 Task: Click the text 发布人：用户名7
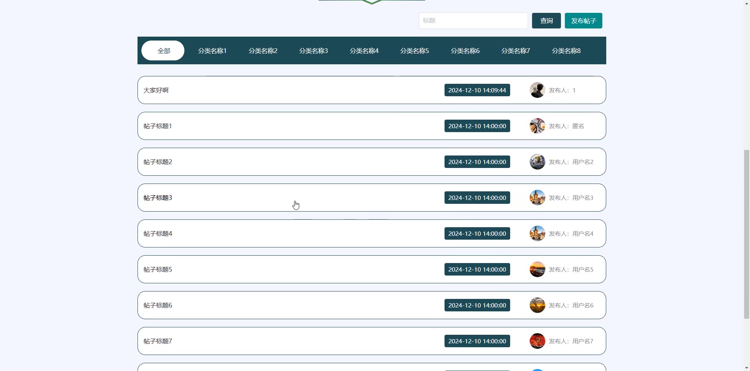(x=571, y=341)
